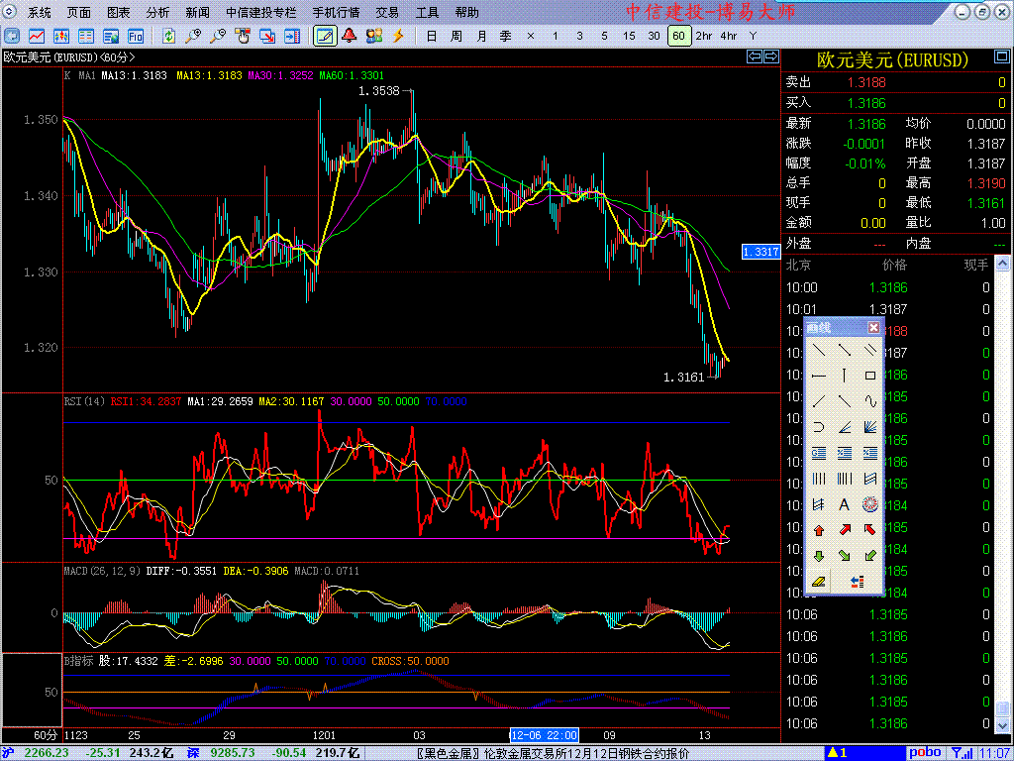The height and width of the screenshot is (761, 1014).
Task: Choose the red up arrow marker
Action: [819, 530]
